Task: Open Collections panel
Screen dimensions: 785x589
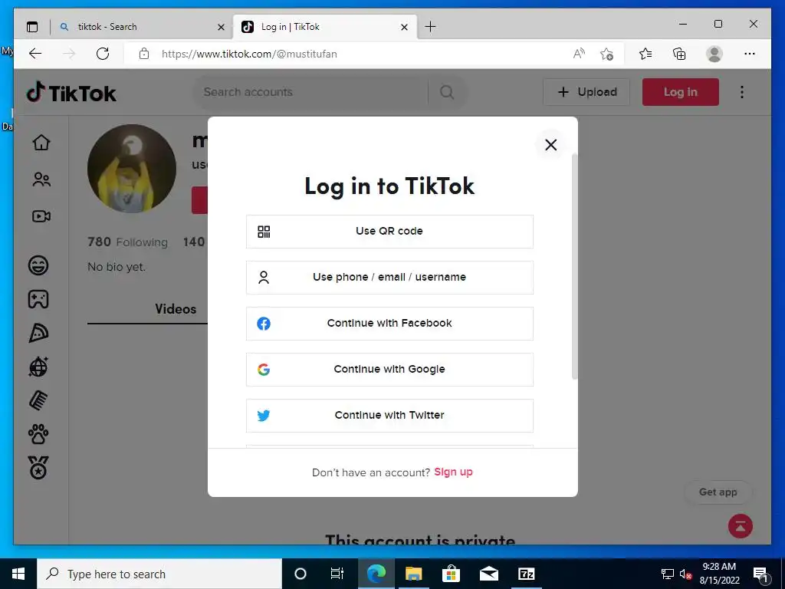Action: [679, 54]
